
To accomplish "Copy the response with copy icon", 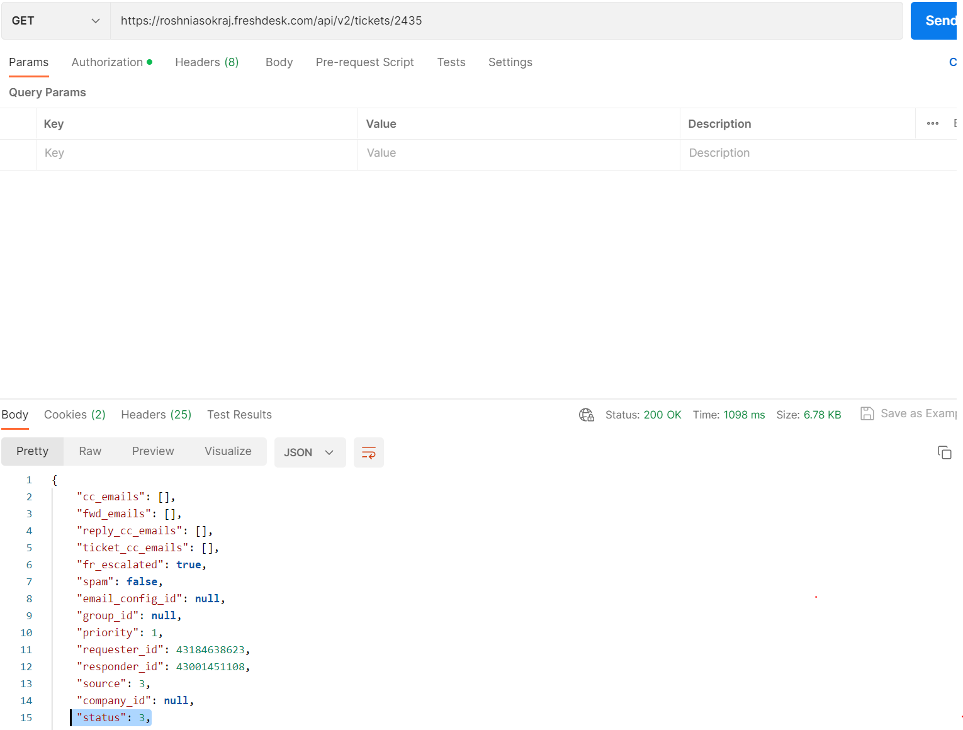I will 945,452.
